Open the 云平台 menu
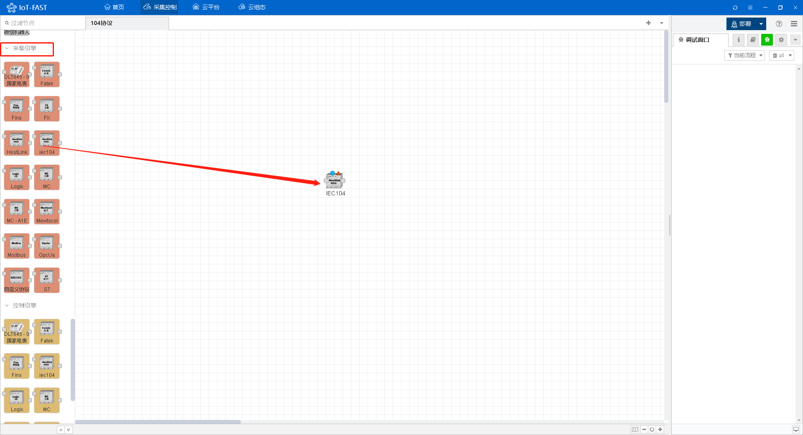The height and width of the screenshot is (435, 803). point(206,8)
